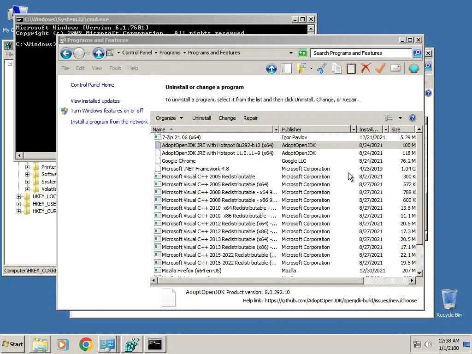Go back with the blue Back arrow
This screenshot has height=354, width=472.
(66, 53)
